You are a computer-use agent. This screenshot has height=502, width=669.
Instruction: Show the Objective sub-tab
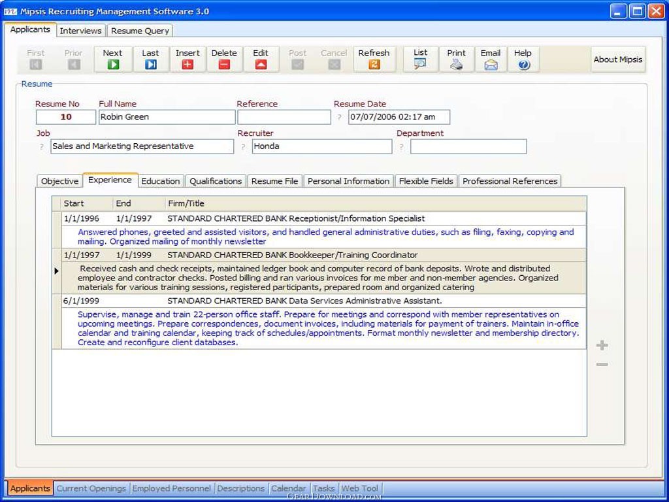tap(59, 181)
